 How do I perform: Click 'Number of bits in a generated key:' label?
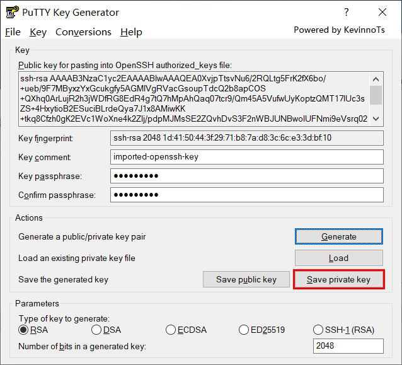pos(83,347)
